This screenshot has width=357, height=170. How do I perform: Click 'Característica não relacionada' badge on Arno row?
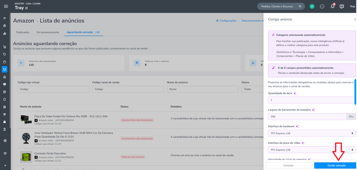pyautogui.click(x=137, y=139)
